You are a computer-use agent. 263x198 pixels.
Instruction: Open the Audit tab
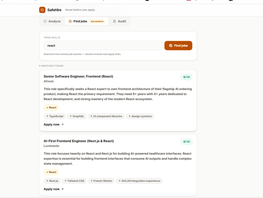click(120, 21)
